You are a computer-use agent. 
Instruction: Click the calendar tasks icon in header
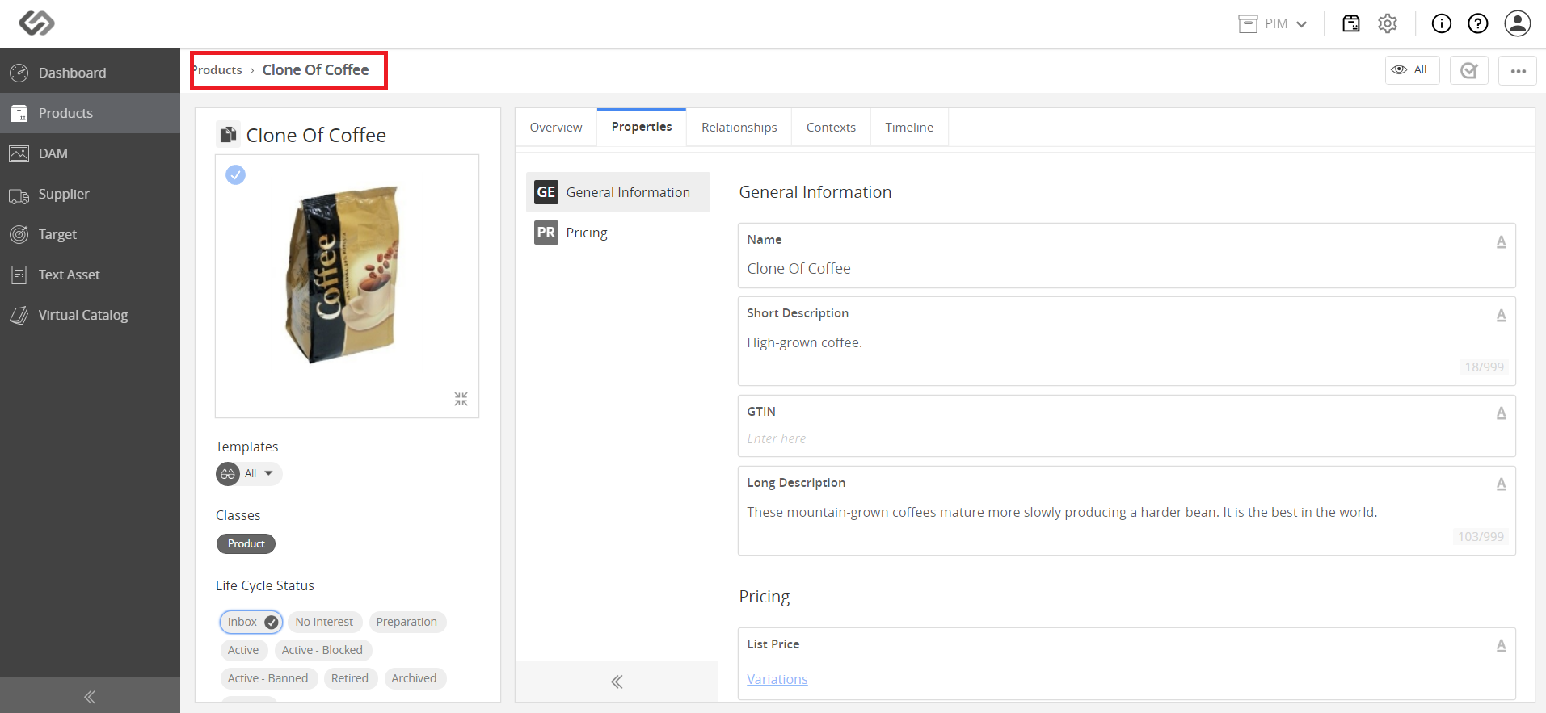[x=1351, y=23]
